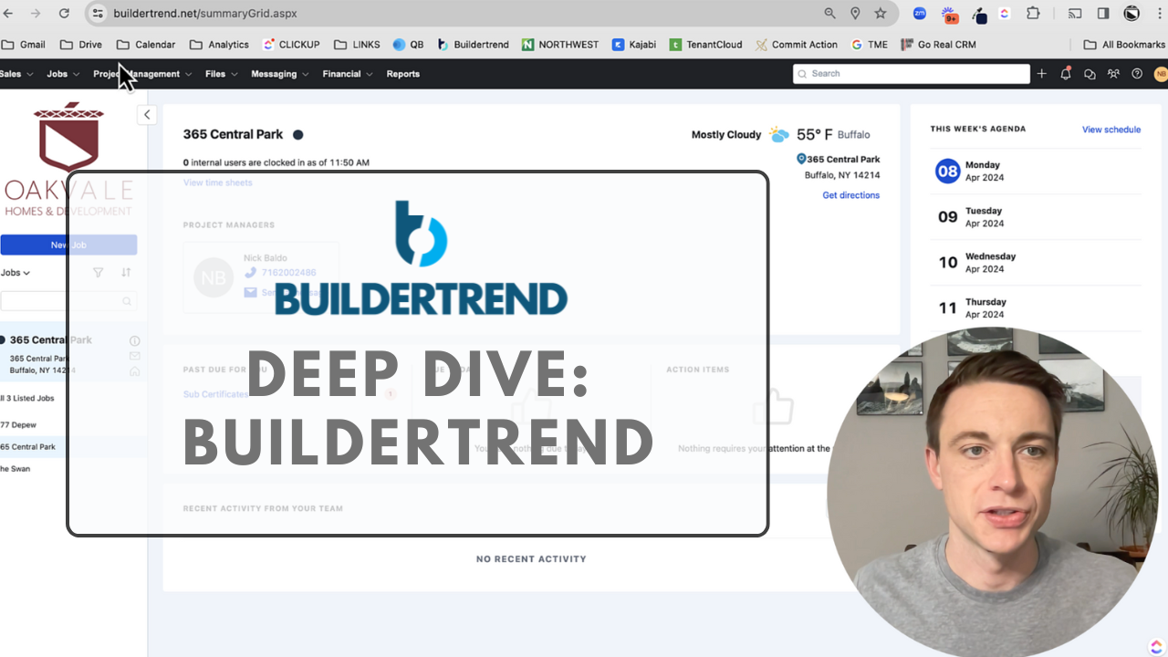Screen dimensions: 1168x657
Task: Open the Chrome profile avatar
Action: click(1131, 14)
